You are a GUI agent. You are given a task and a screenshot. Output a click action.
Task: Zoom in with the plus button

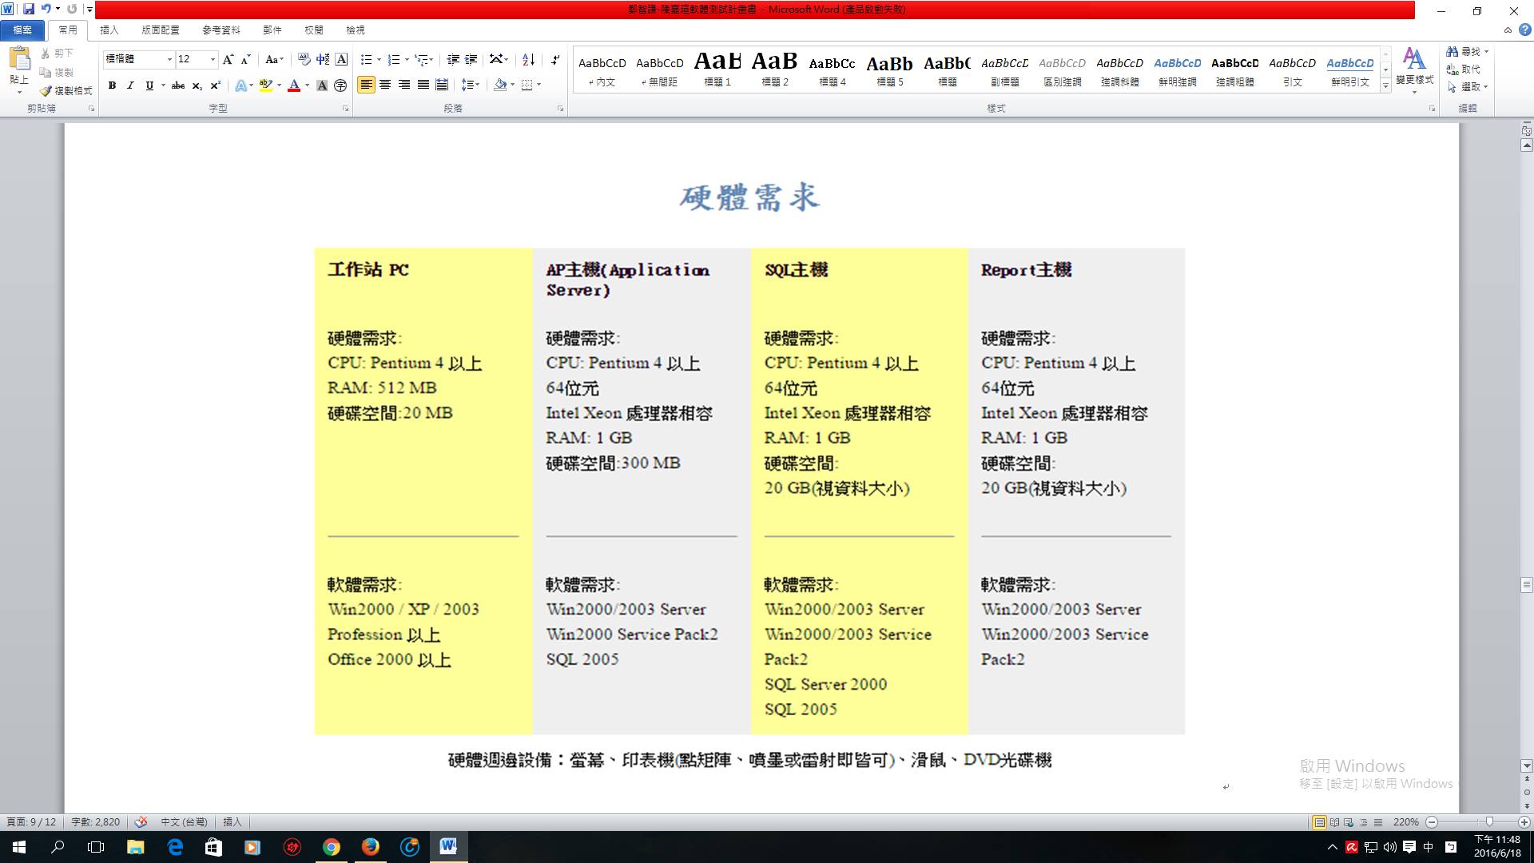tap(1524, 822)
